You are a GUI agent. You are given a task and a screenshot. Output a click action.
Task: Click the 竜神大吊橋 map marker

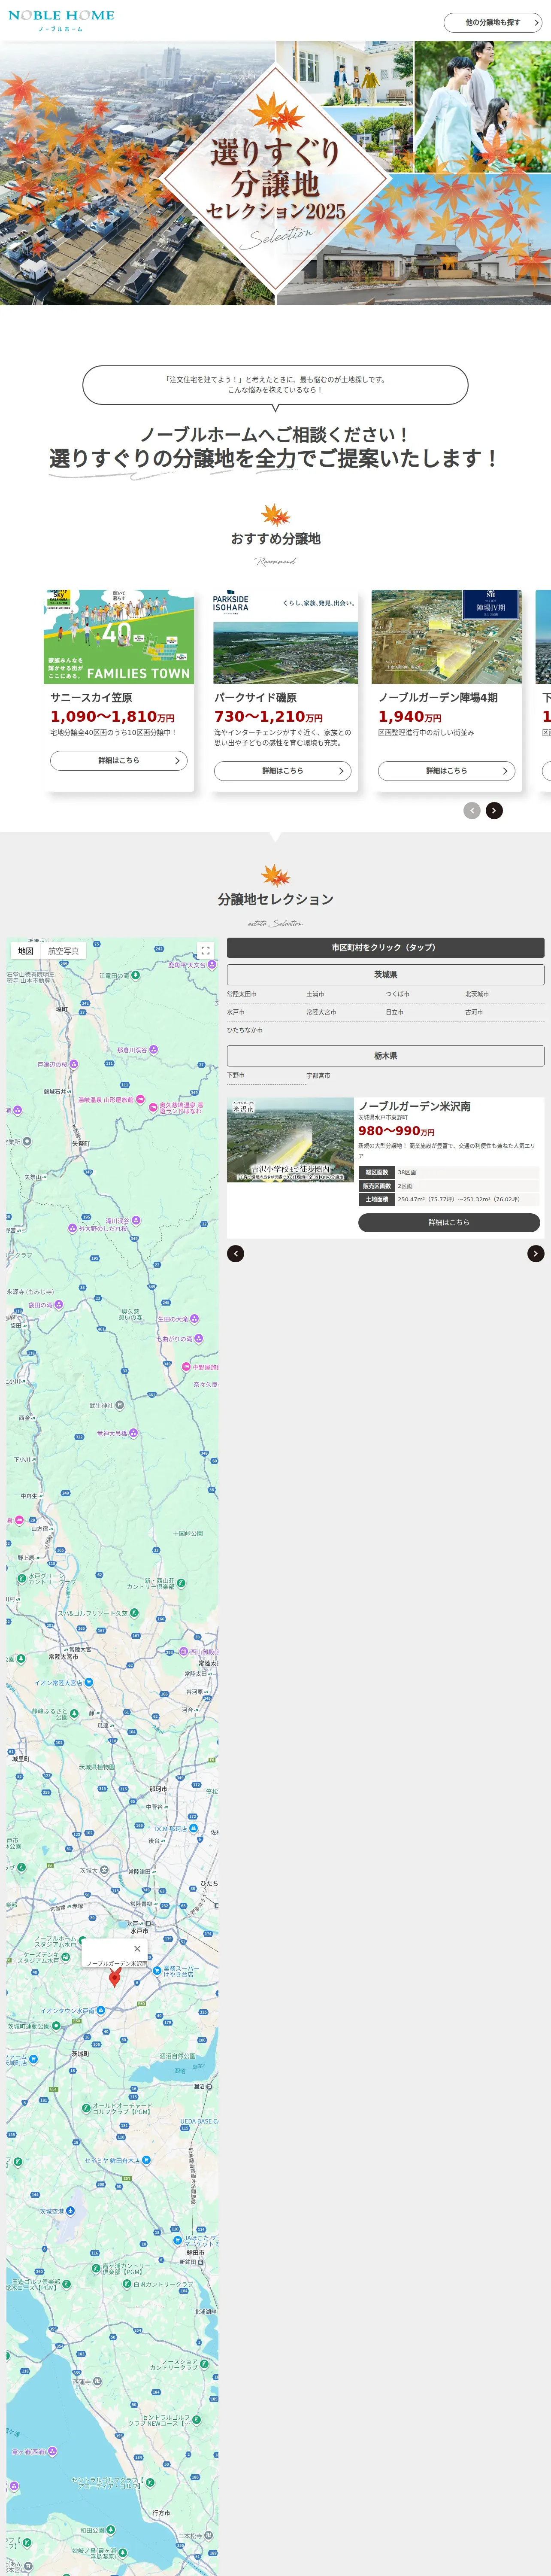[133, 1433]
